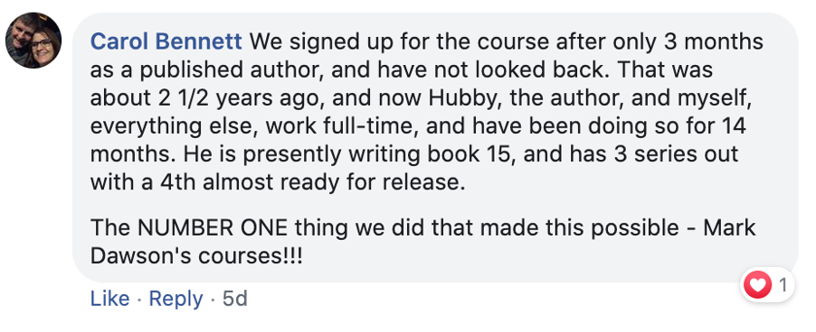This screenshot has width=816, height=332.
Task: Click the white reaction badge beside the heart
Action: (768, 285)
